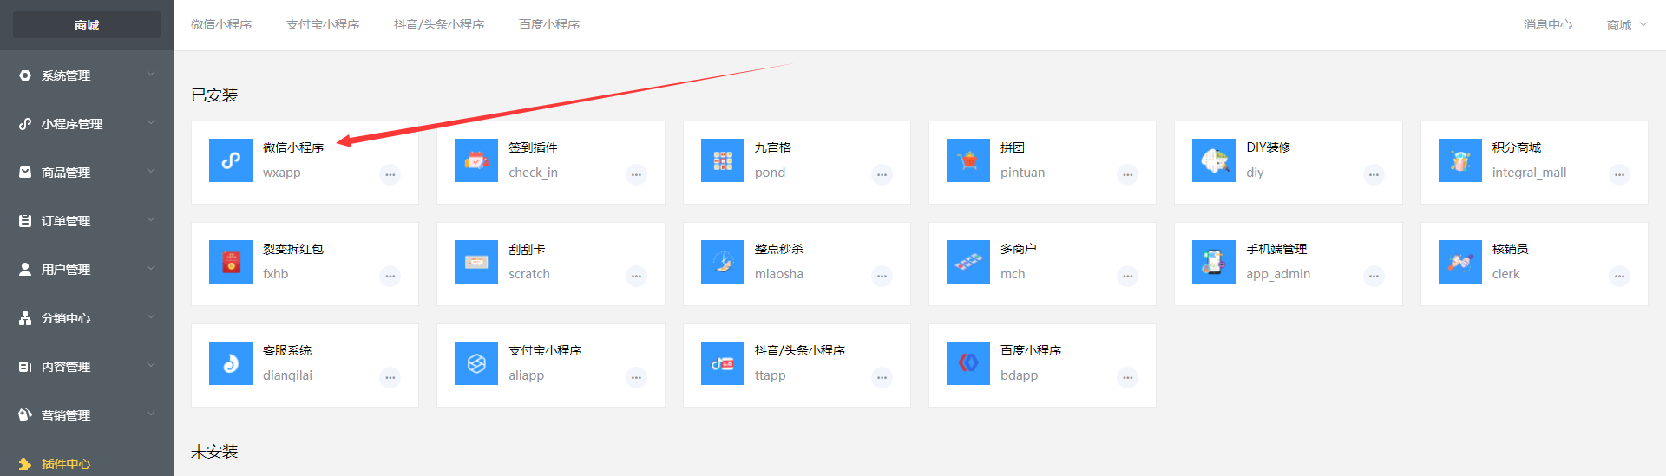Click the 系统管理 sidebar gear icon
Screen dimensions: 1666x476
(x=25, y=75)
